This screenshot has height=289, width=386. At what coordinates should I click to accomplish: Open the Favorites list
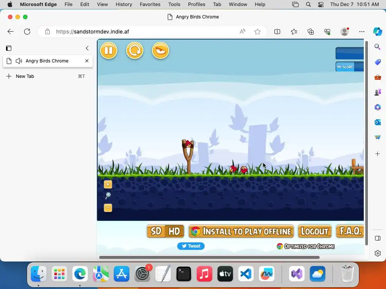(x=294, y=32)
